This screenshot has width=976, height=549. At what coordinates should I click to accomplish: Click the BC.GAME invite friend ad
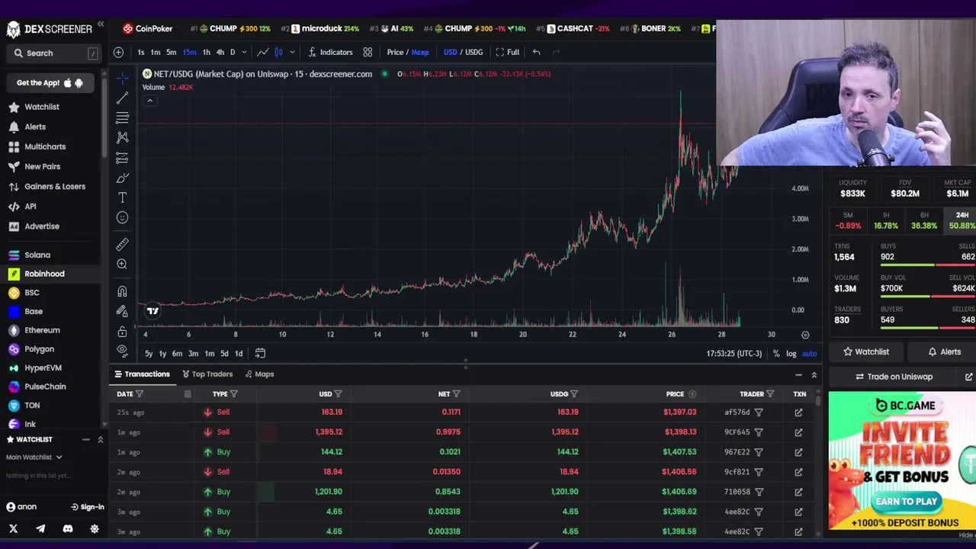click(x=902, y=461)
